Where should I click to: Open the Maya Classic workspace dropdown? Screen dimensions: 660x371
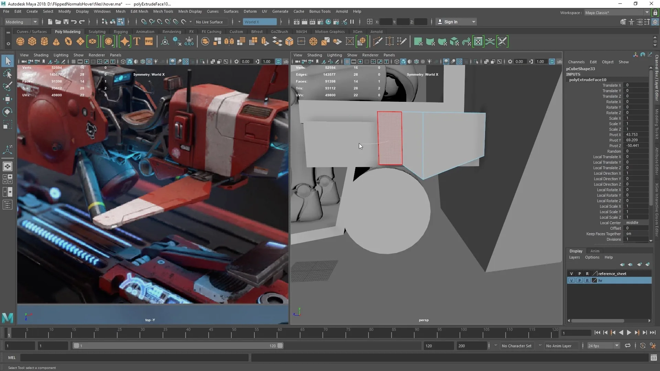(x=647, y=12)
